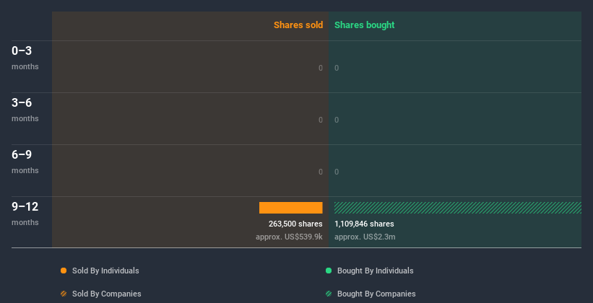593x303 pixels.
Task: Click the Bought By Companies legend label
Action: 376,294
